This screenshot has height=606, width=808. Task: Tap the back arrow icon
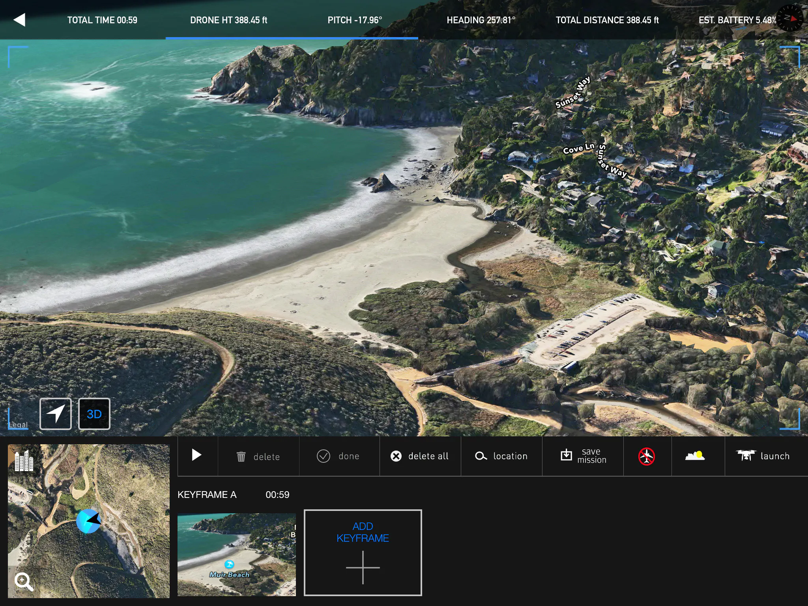pyautogui.click(x=19, y=20)
